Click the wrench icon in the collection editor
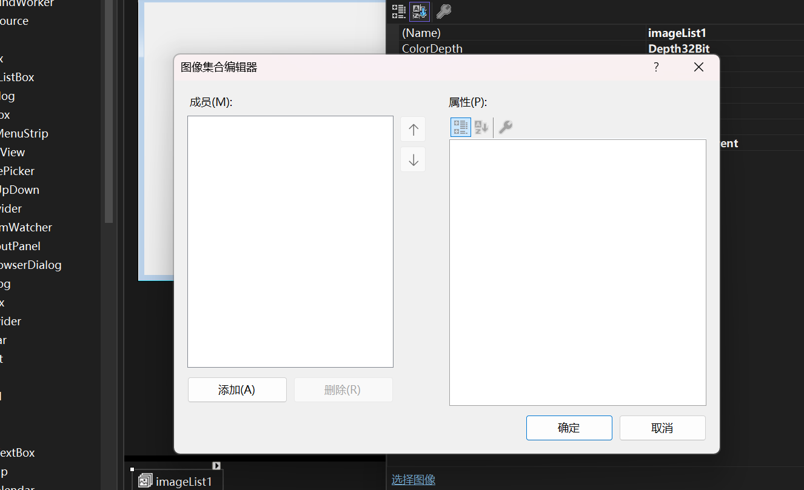804x490 pixels. pos(505,127)
